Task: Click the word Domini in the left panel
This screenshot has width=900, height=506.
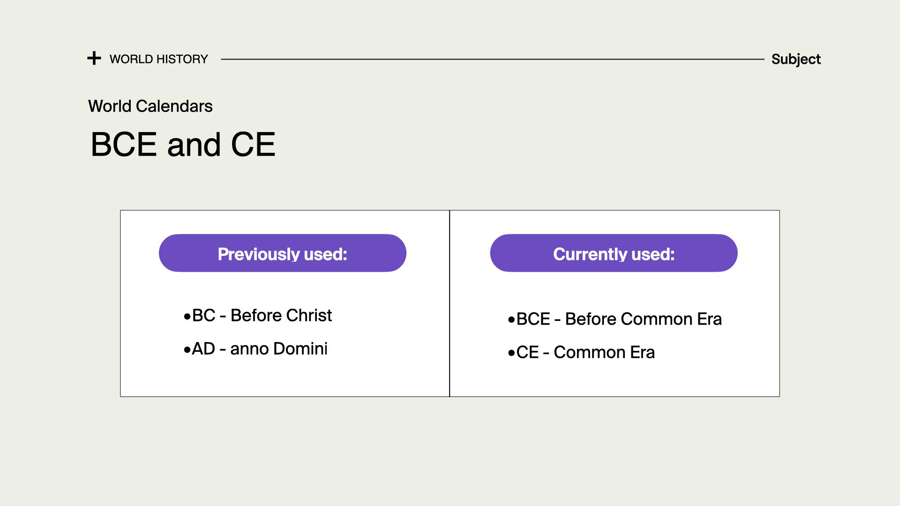Action: (x=300, y=349)
